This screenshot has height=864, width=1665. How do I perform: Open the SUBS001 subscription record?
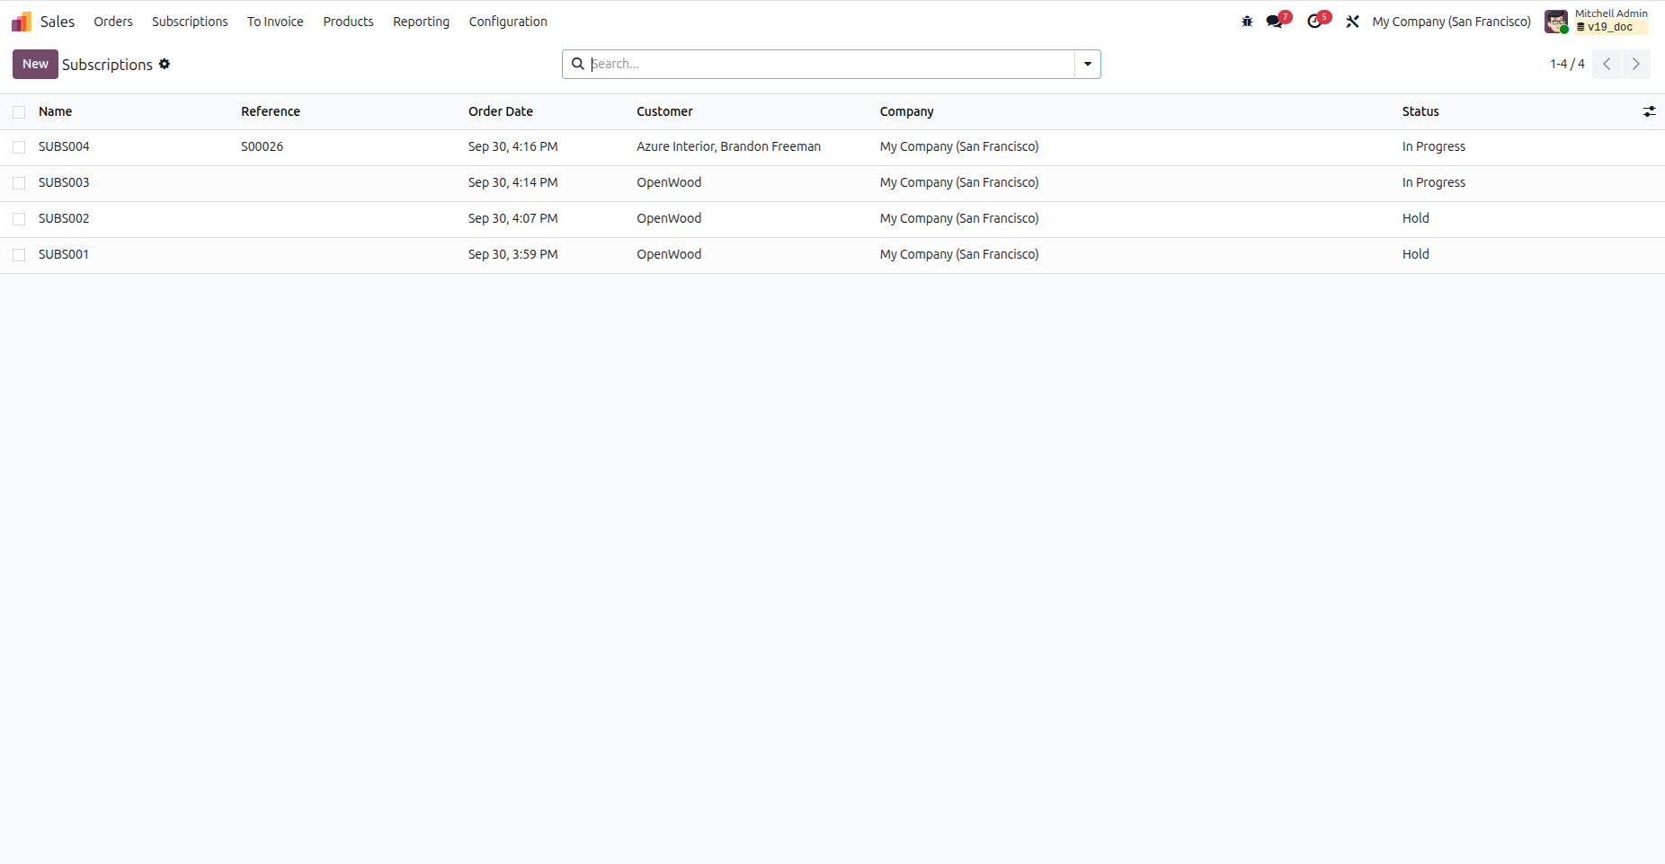(x=64, y=254)
